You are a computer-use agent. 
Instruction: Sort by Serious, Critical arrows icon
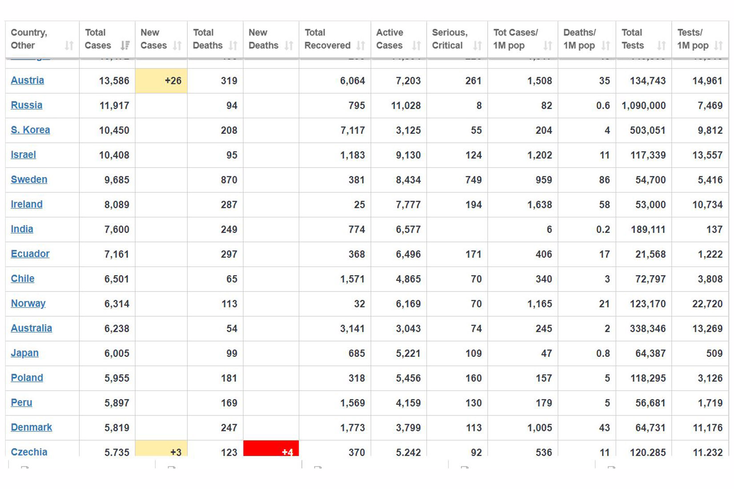[x=477, y=45]
